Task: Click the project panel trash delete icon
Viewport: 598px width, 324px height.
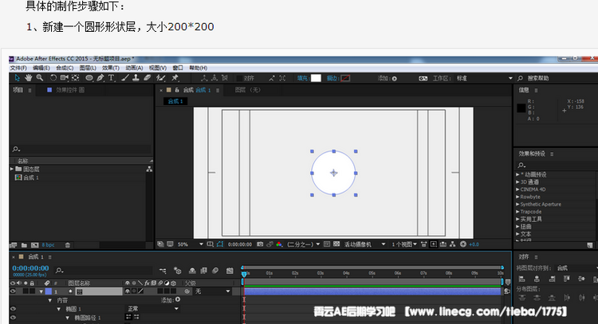Action: click(x=68, y=245)
